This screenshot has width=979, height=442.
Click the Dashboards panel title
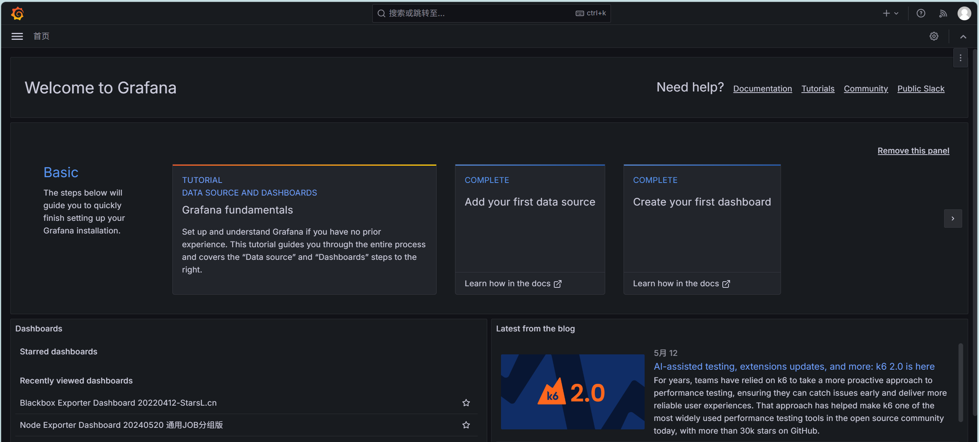(39, 328)
